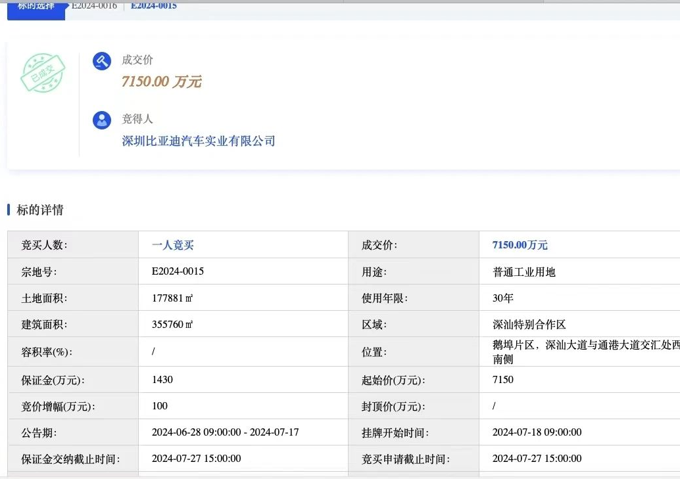Viewport: 680px width, 479px height.
Task: Click the green 已成交 stamp seal
Action: tap(43, 73)
